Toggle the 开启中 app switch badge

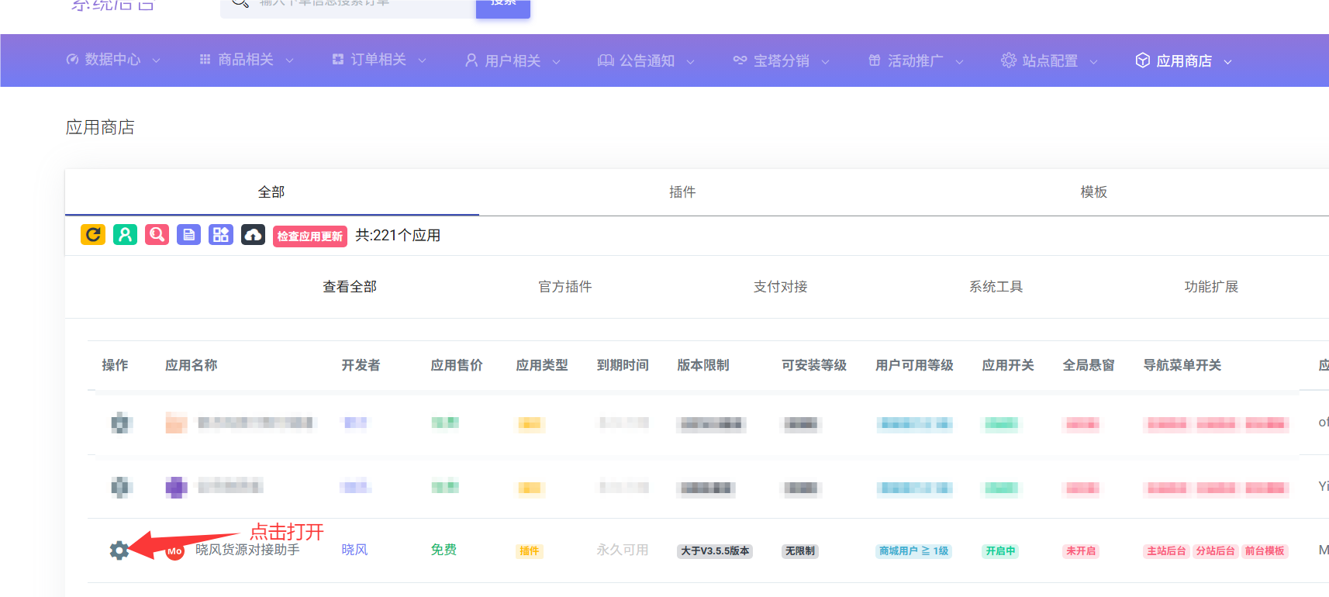click(x=1000, y=551)
